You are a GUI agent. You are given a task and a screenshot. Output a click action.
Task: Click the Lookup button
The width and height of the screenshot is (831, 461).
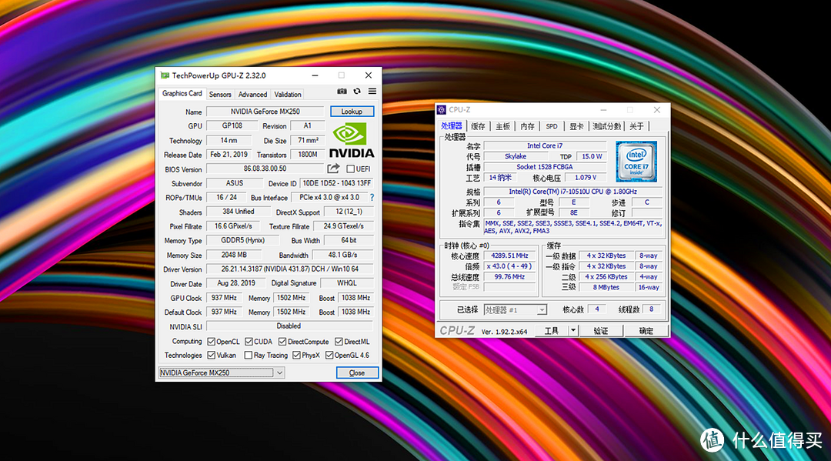352,112
